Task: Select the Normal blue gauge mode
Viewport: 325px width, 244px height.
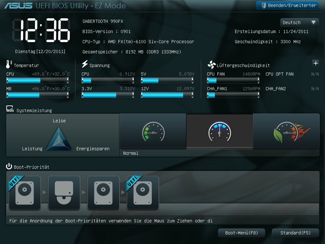Action: point(220,131)
